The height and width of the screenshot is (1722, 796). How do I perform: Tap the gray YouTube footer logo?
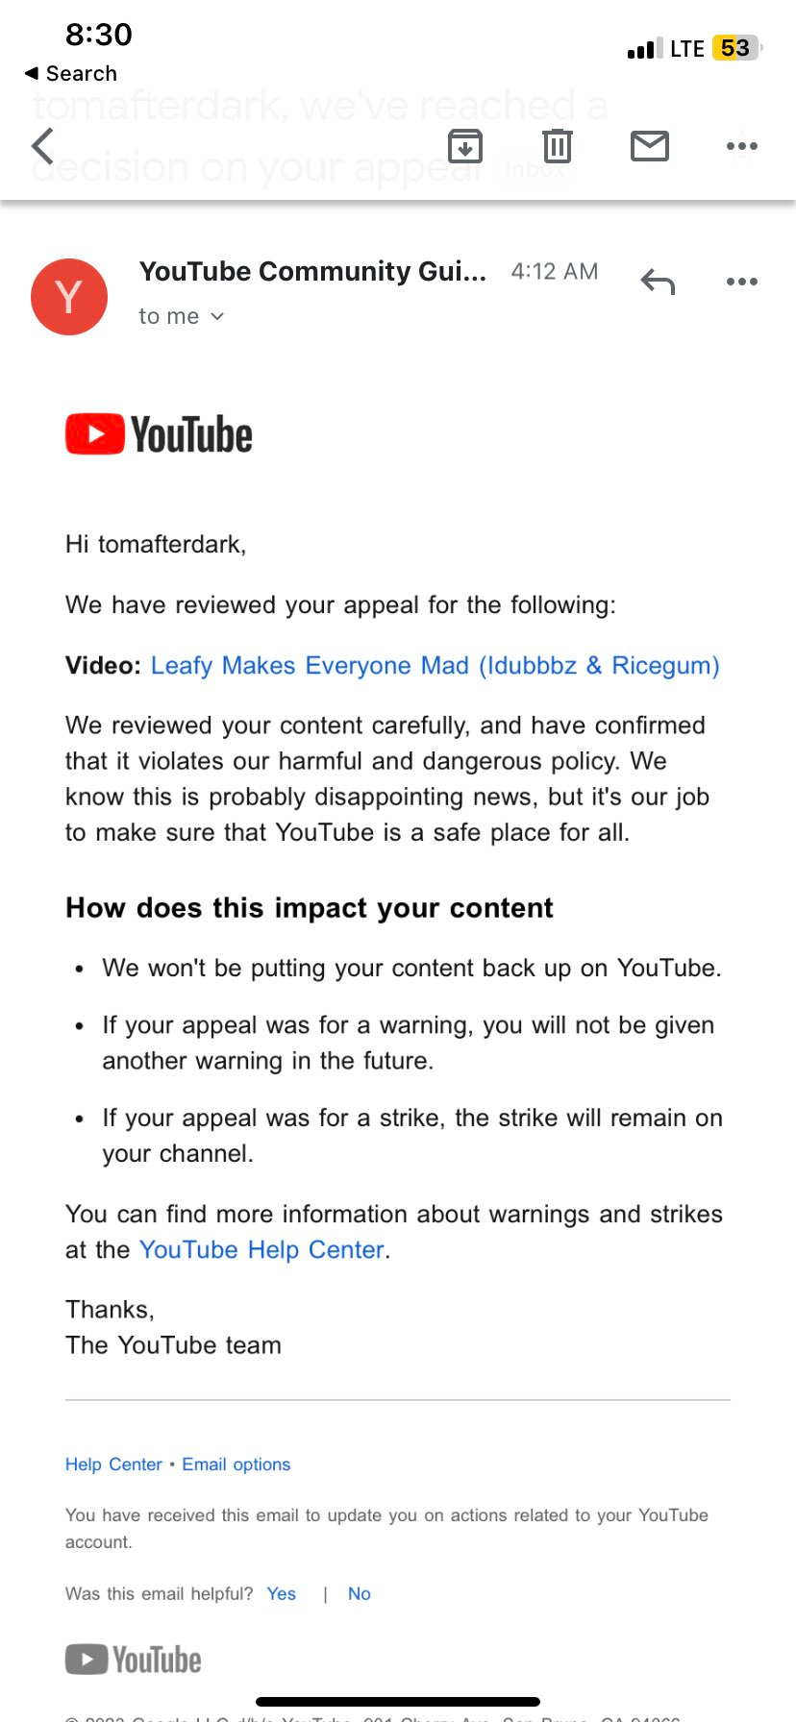pyautogui.click(x=134, y=1660)
